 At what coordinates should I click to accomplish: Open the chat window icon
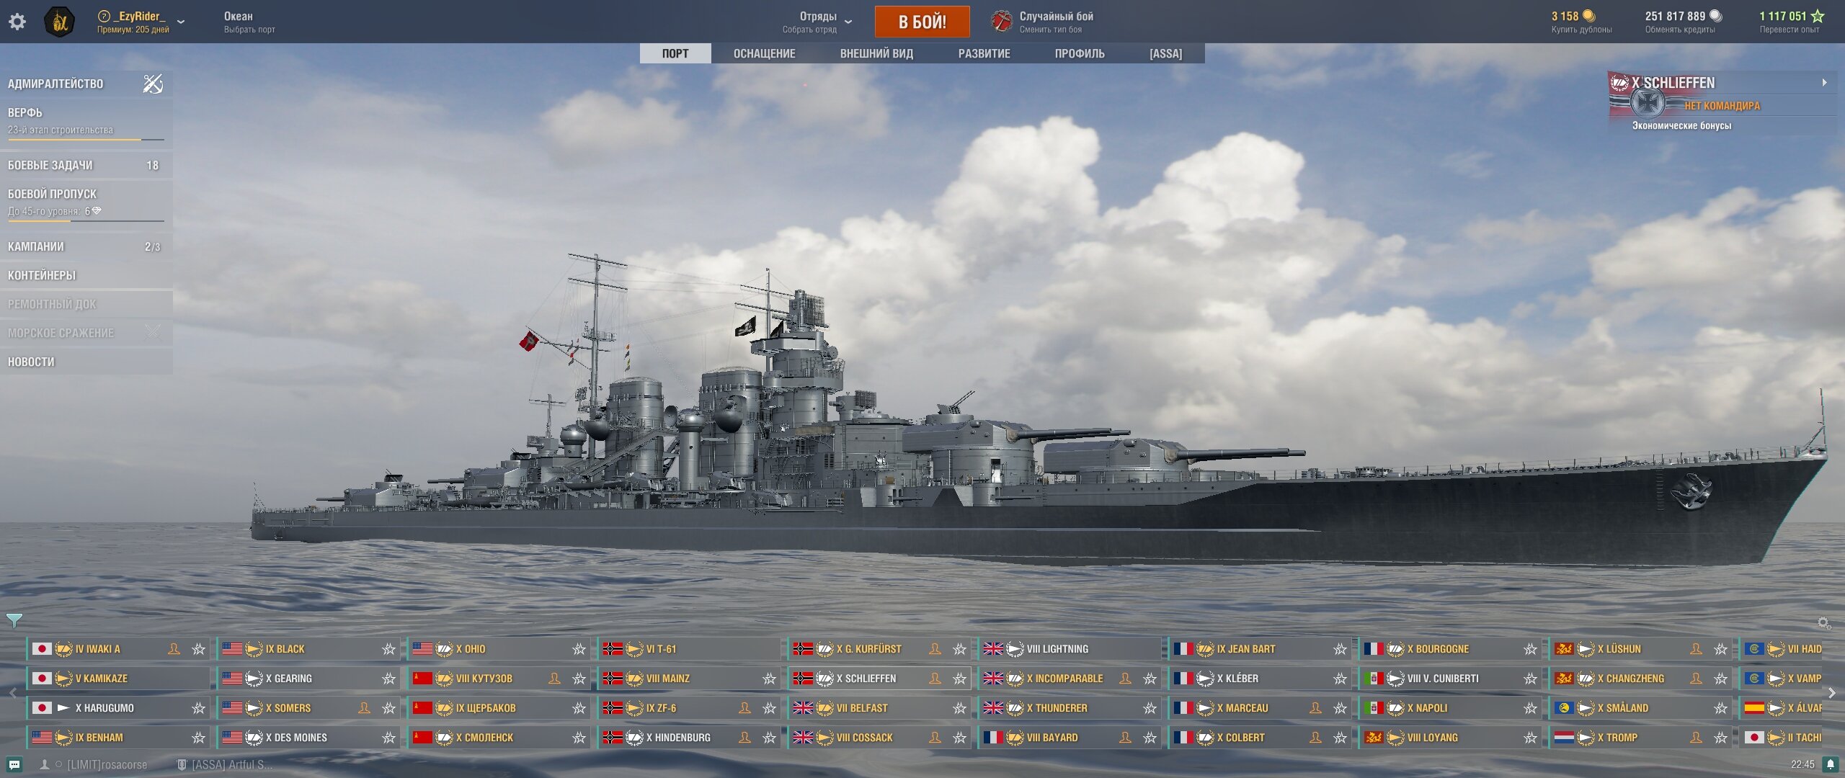[x=14, y=764]
